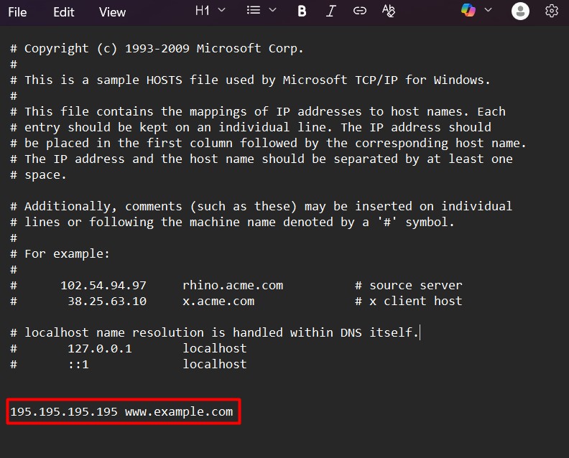Toggle italic formatting
The width and height of the screenshot is (569, 458).
pos(330,11)
